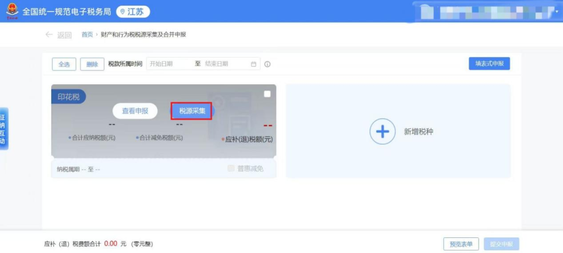This screenshot has width=563, height=253.
Task: Open the 征纳互动 side panel
Action: tap(4, 128)
